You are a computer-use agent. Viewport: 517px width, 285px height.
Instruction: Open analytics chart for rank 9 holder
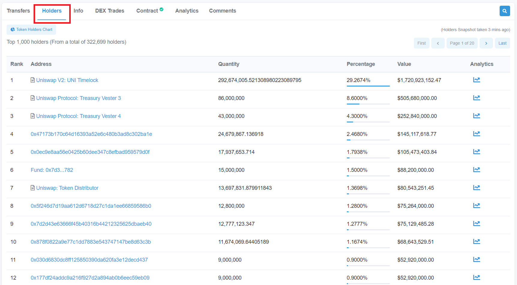click(x=477, y=224)
